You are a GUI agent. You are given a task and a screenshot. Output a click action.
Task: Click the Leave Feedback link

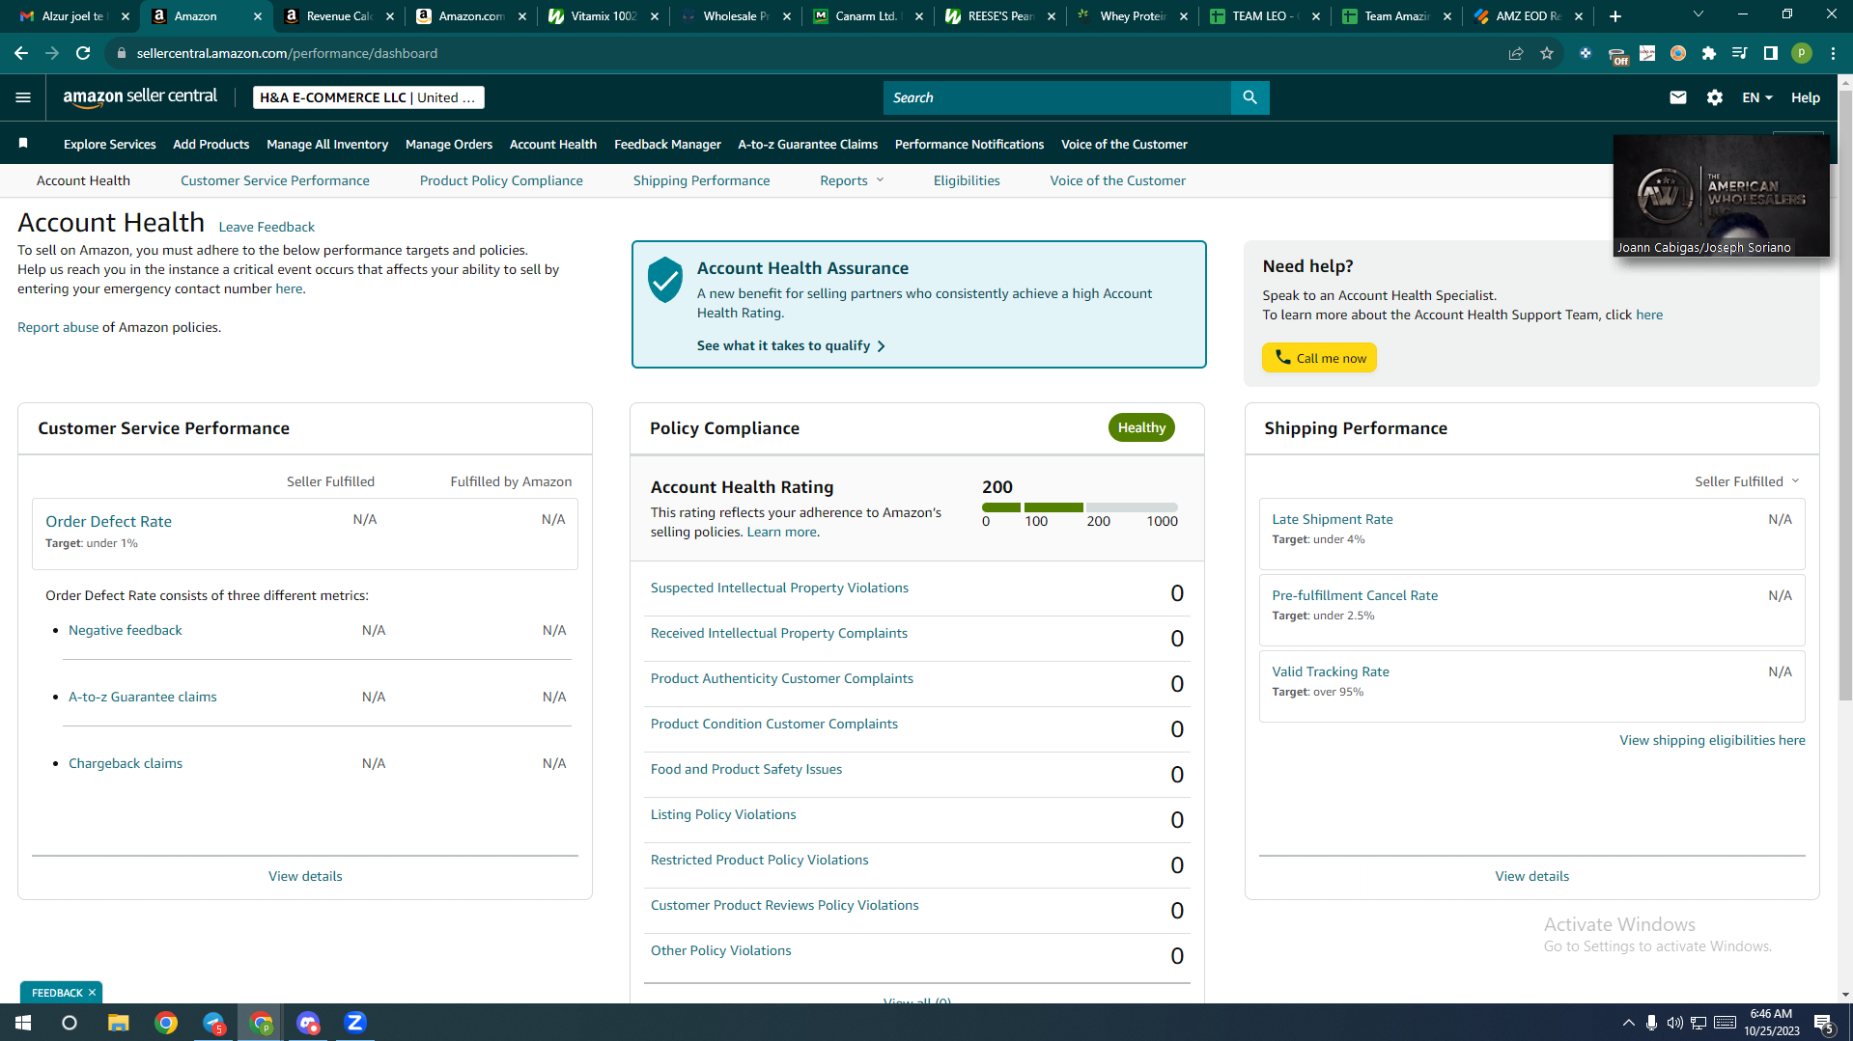click(267, 227)
